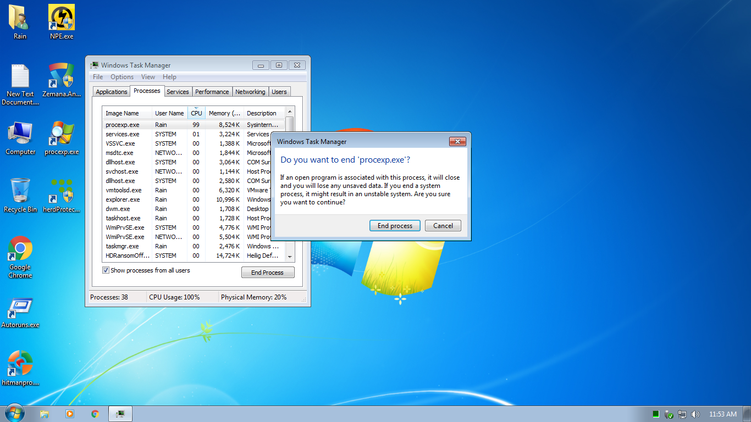This screenshot has width=751, height=422.
Task: Select the svchost.exe process row
Action: tap(194, 171)
